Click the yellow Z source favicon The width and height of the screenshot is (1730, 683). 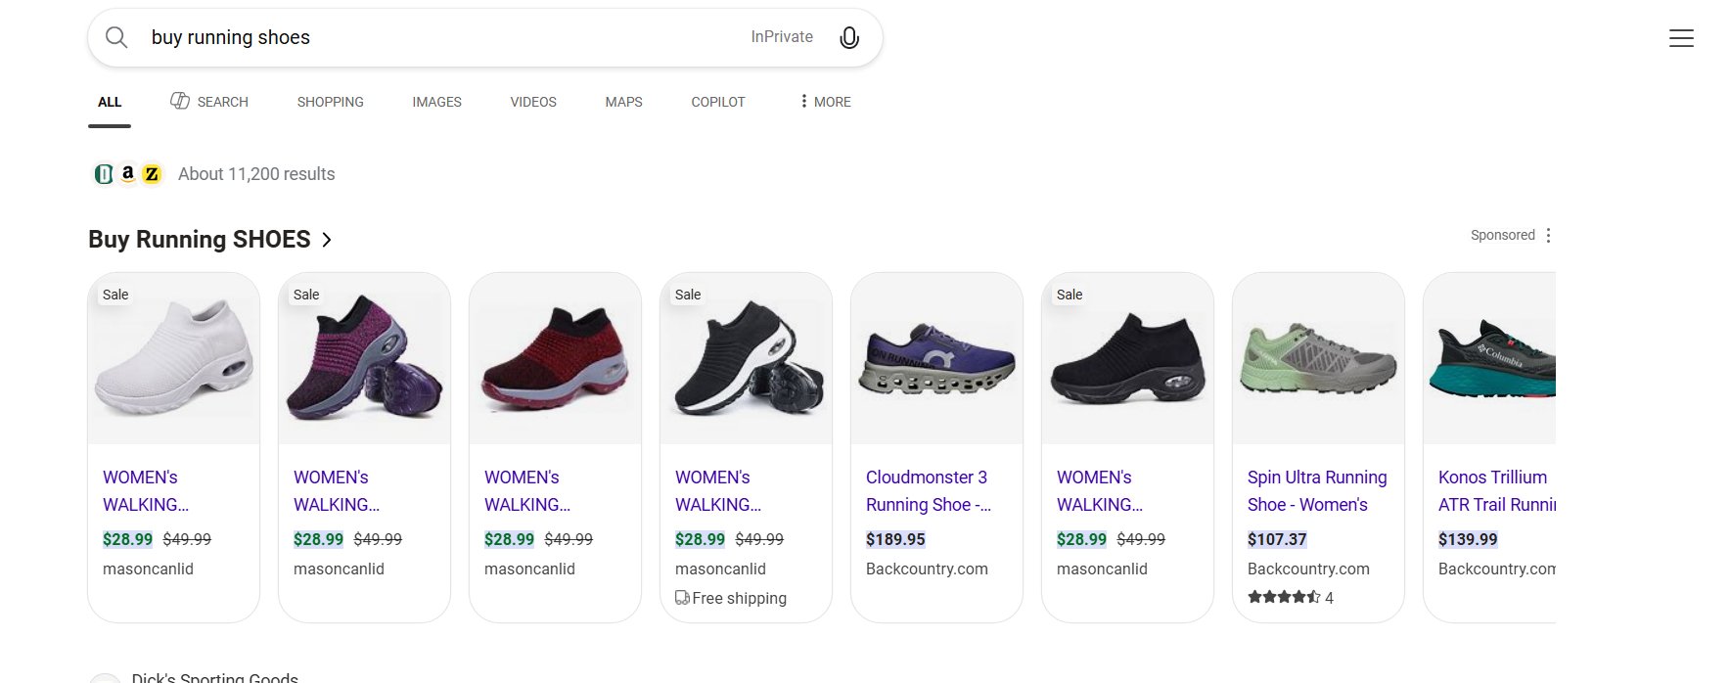pos(152,174)
